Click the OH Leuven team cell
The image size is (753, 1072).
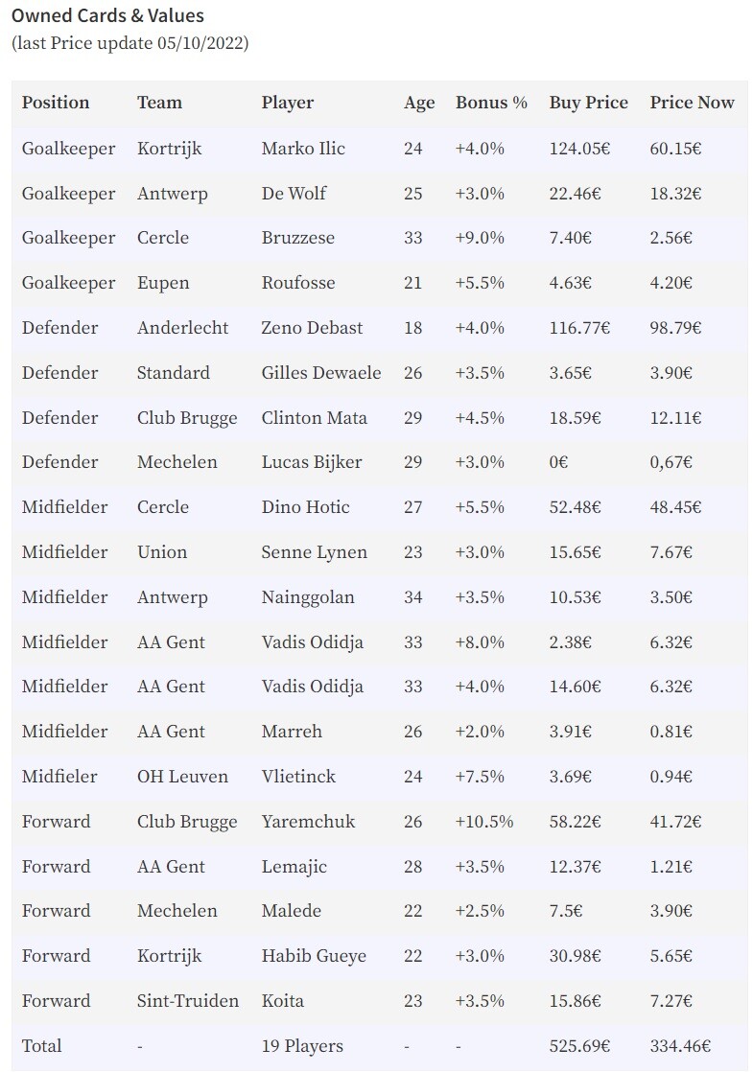pos(182,776)
